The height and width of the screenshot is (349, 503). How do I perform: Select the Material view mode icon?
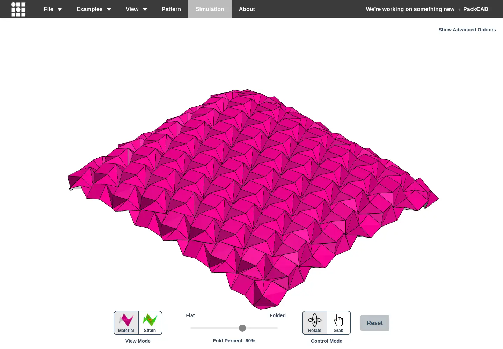pyautogui.click(x=126, y=323)
